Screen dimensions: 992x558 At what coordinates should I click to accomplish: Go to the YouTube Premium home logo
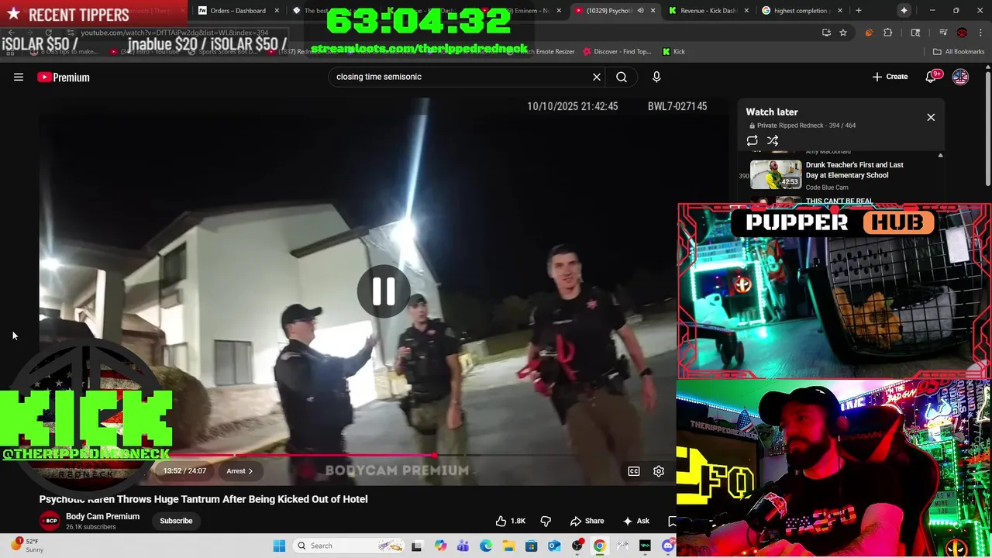pyautogui.click(x=64, y=77)
